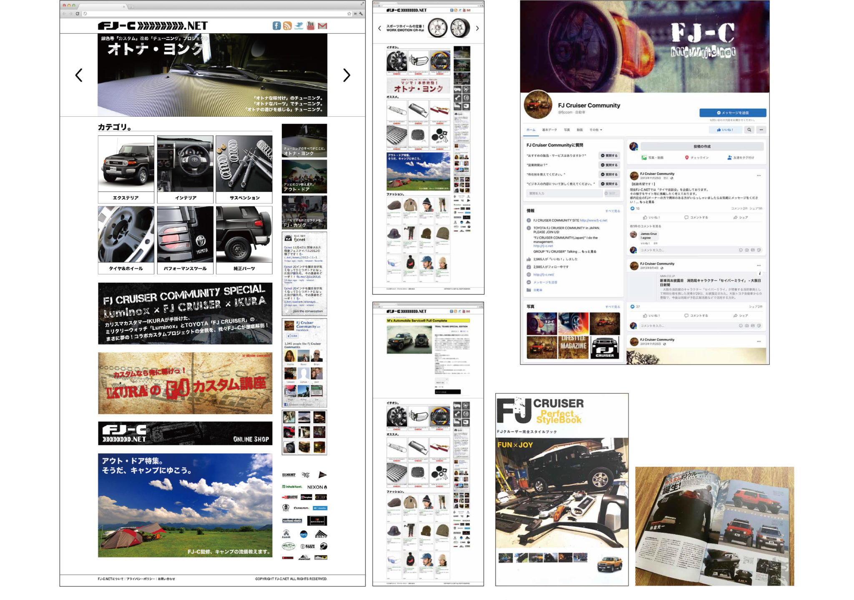Like the first Facebook post with いいね！
This screenshot has height=600, width=854.
click(x=651, y=218)
